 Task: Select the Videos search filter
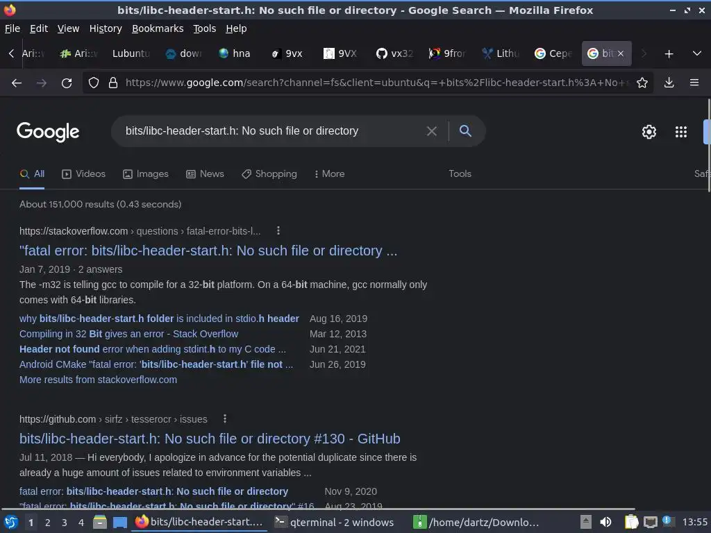(83, 174)
